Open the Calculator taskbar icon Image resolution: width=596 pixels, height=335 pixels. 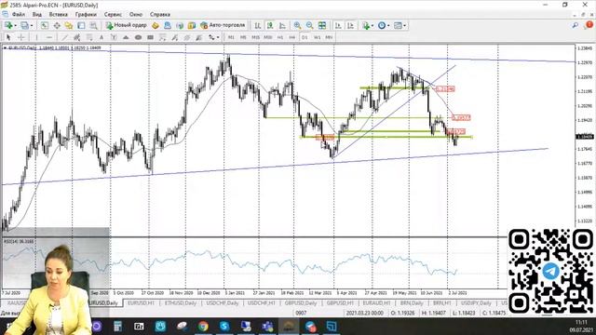pyautogui.click(x=118, y=327)
